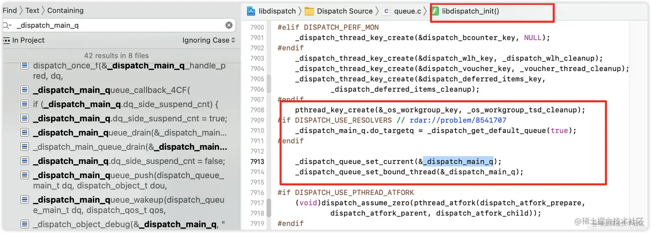Select result _dispatch_main_queue_wakeup
The width and height of the screenshot is (651, 233).
(129, 205)
